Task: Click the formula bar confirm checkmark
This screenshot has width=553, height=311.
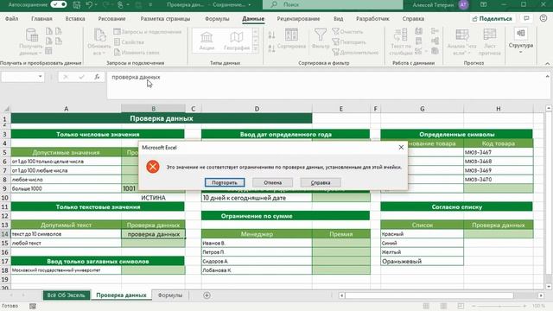Action: tap(81, 77)
